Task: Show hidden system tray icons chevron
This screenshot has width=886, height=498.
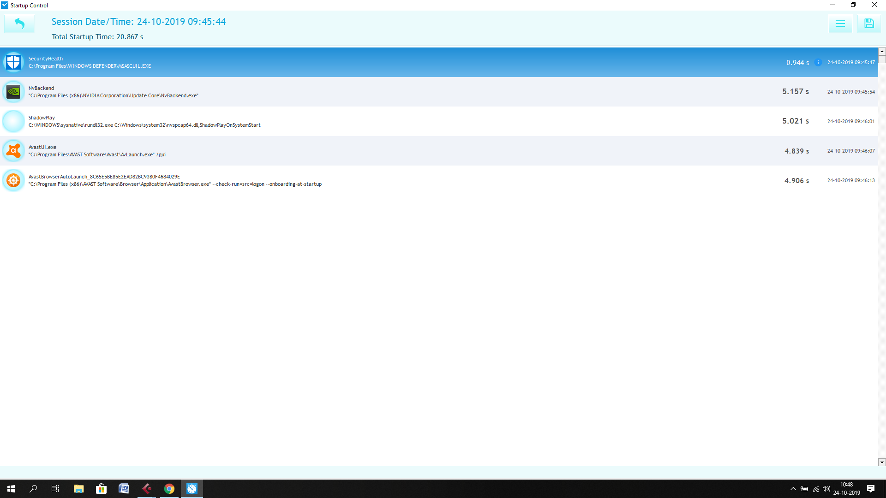Action: (x=793, y=489)
